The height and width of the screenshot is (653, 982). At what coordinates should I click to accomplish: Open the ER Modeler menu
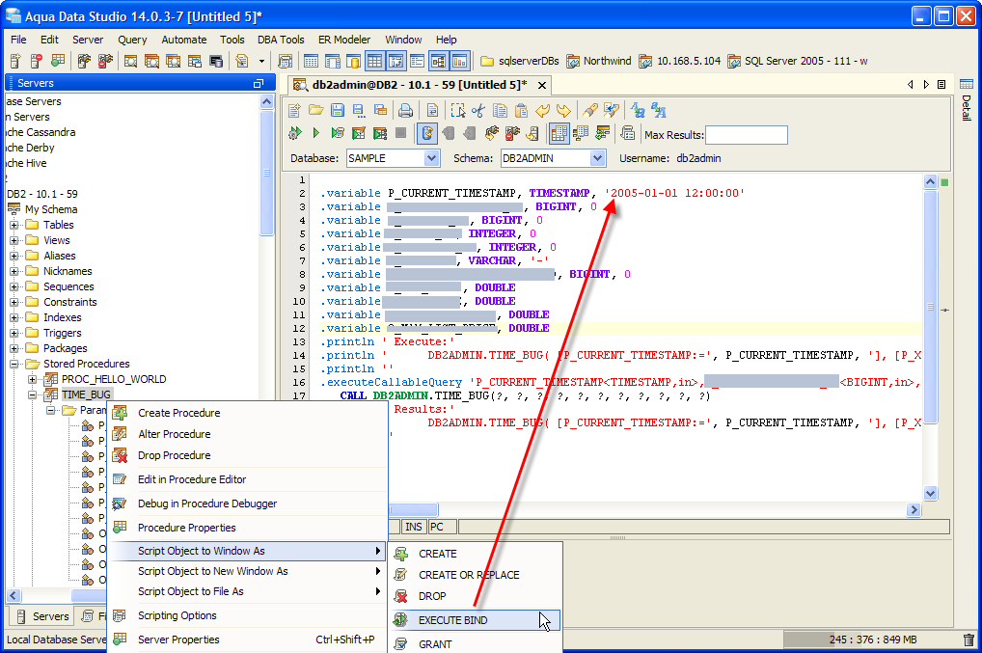coord(343,40)
